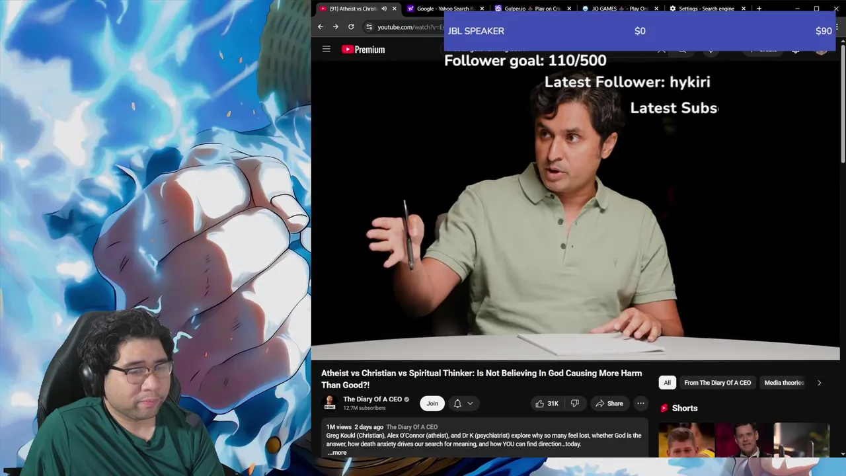This screenshot has width=846, height=476.
Task: Close the YouTube Atheist vs Christian tab
Action: coord(395,9)
